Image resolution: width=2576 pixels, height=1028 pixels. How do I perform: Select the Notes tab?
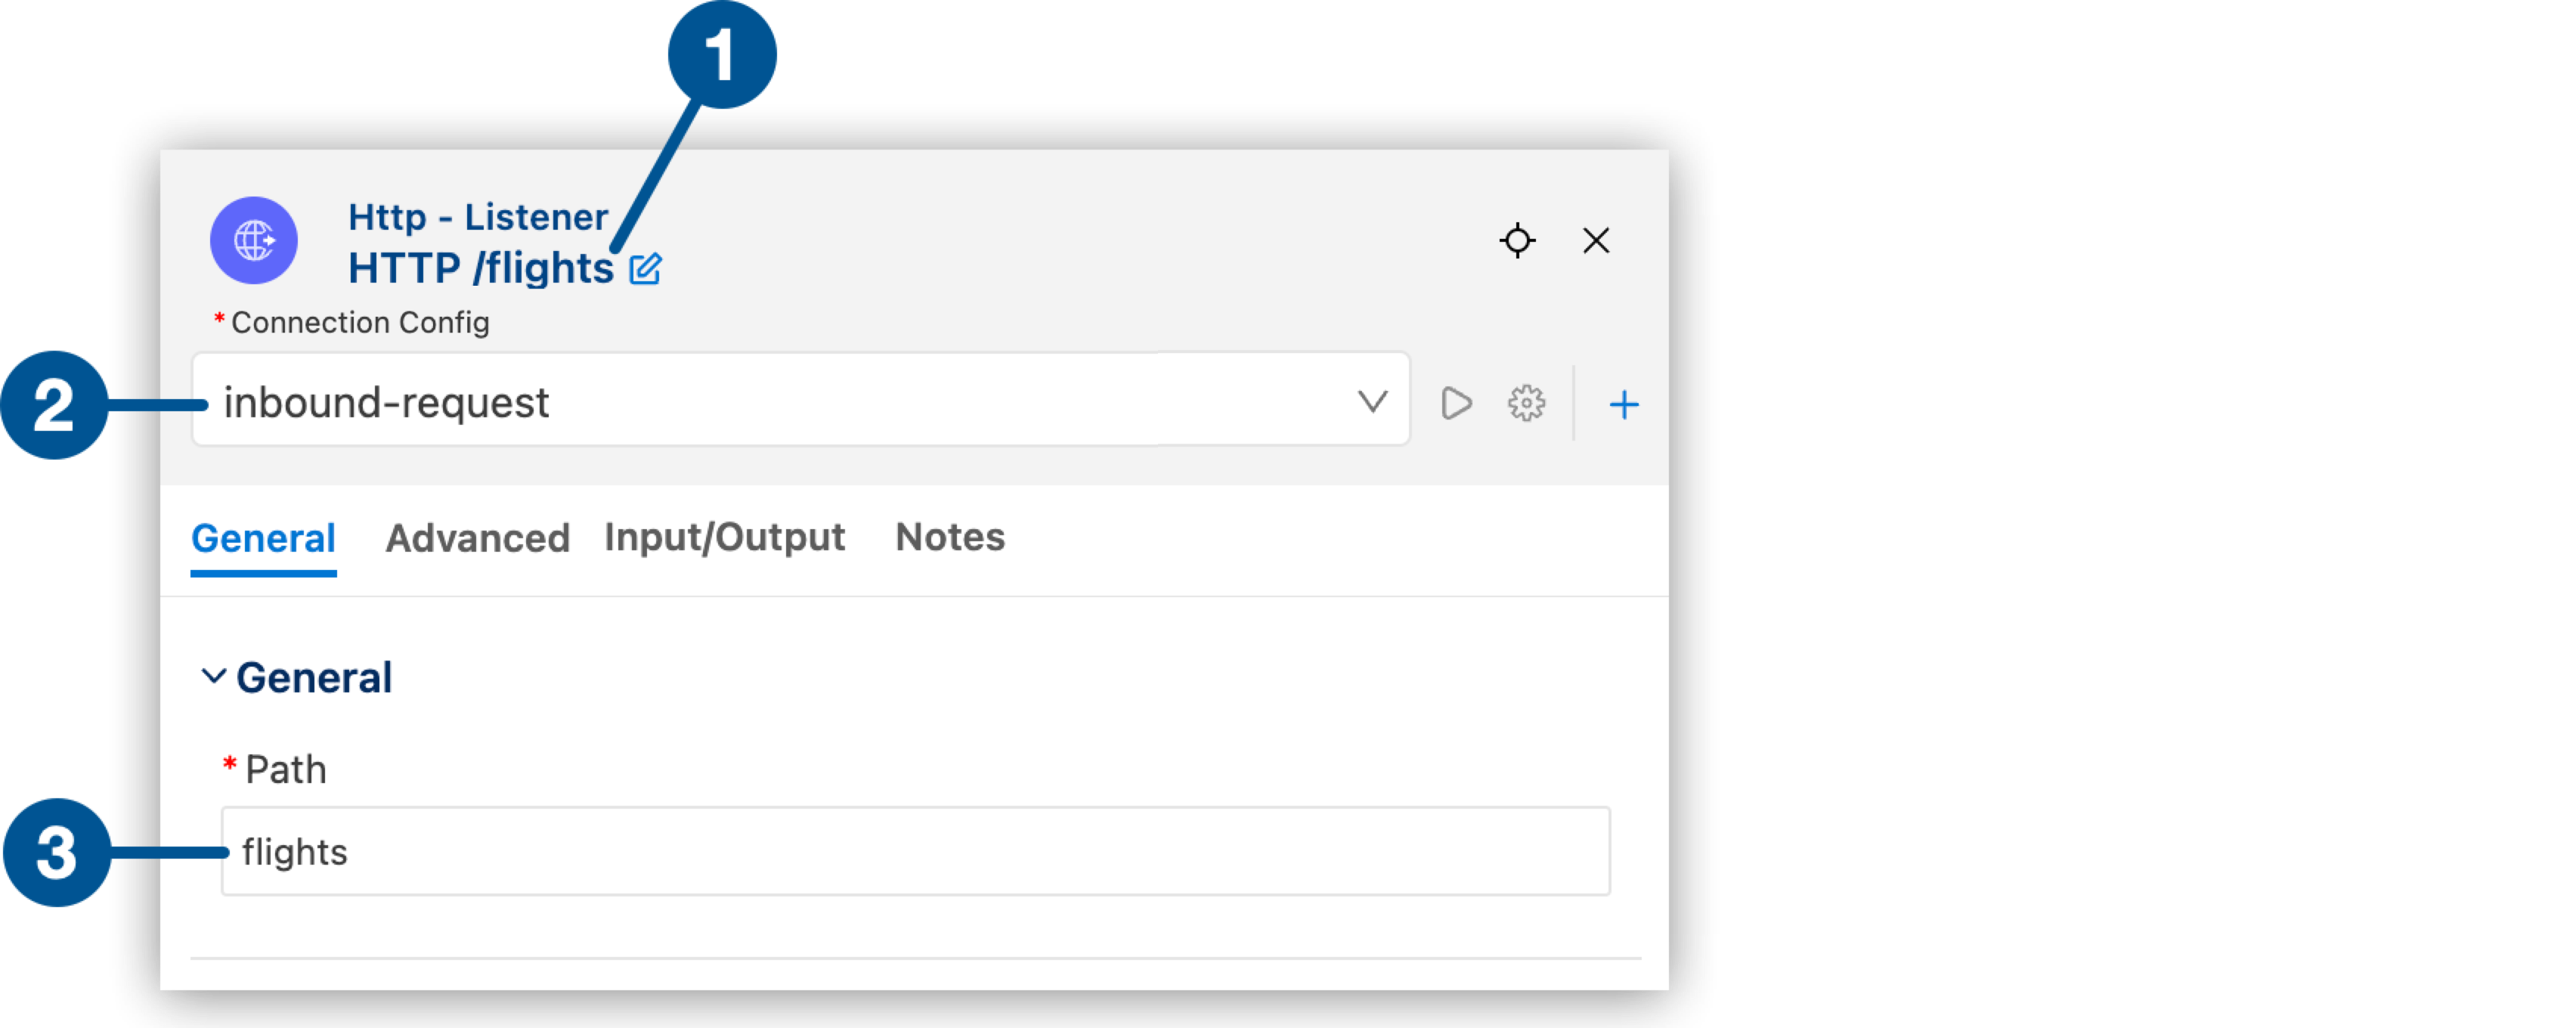(949, 538)
